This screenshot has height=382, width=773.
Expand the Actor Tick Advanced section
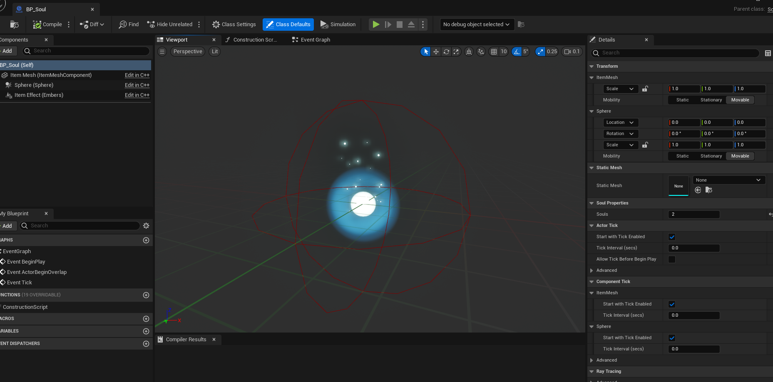[x=592, y=271]
